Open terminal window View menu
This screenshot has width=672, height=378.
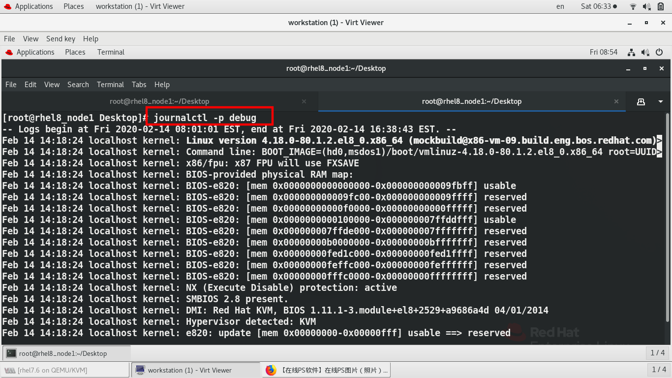[52, 85]
